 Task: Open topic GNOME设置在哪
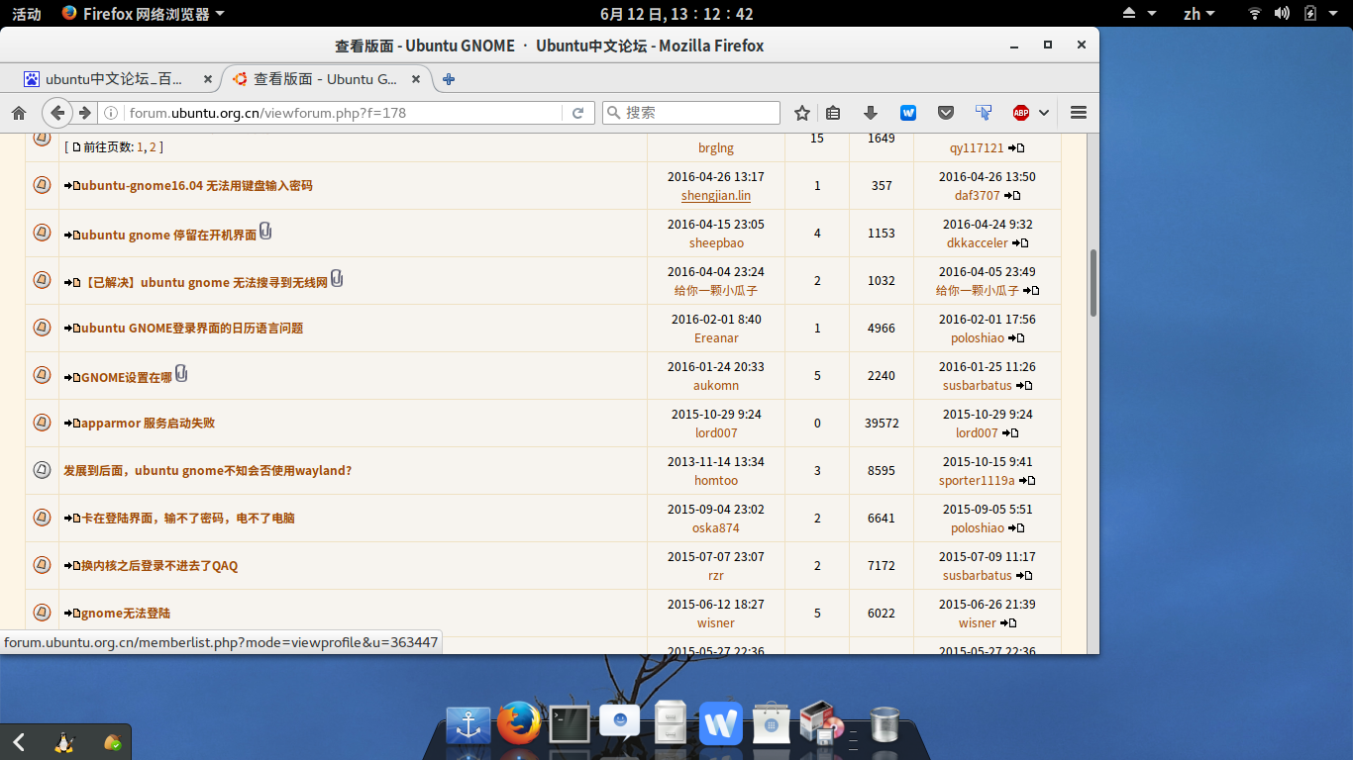pyautogui.click(x=127, y=377)
